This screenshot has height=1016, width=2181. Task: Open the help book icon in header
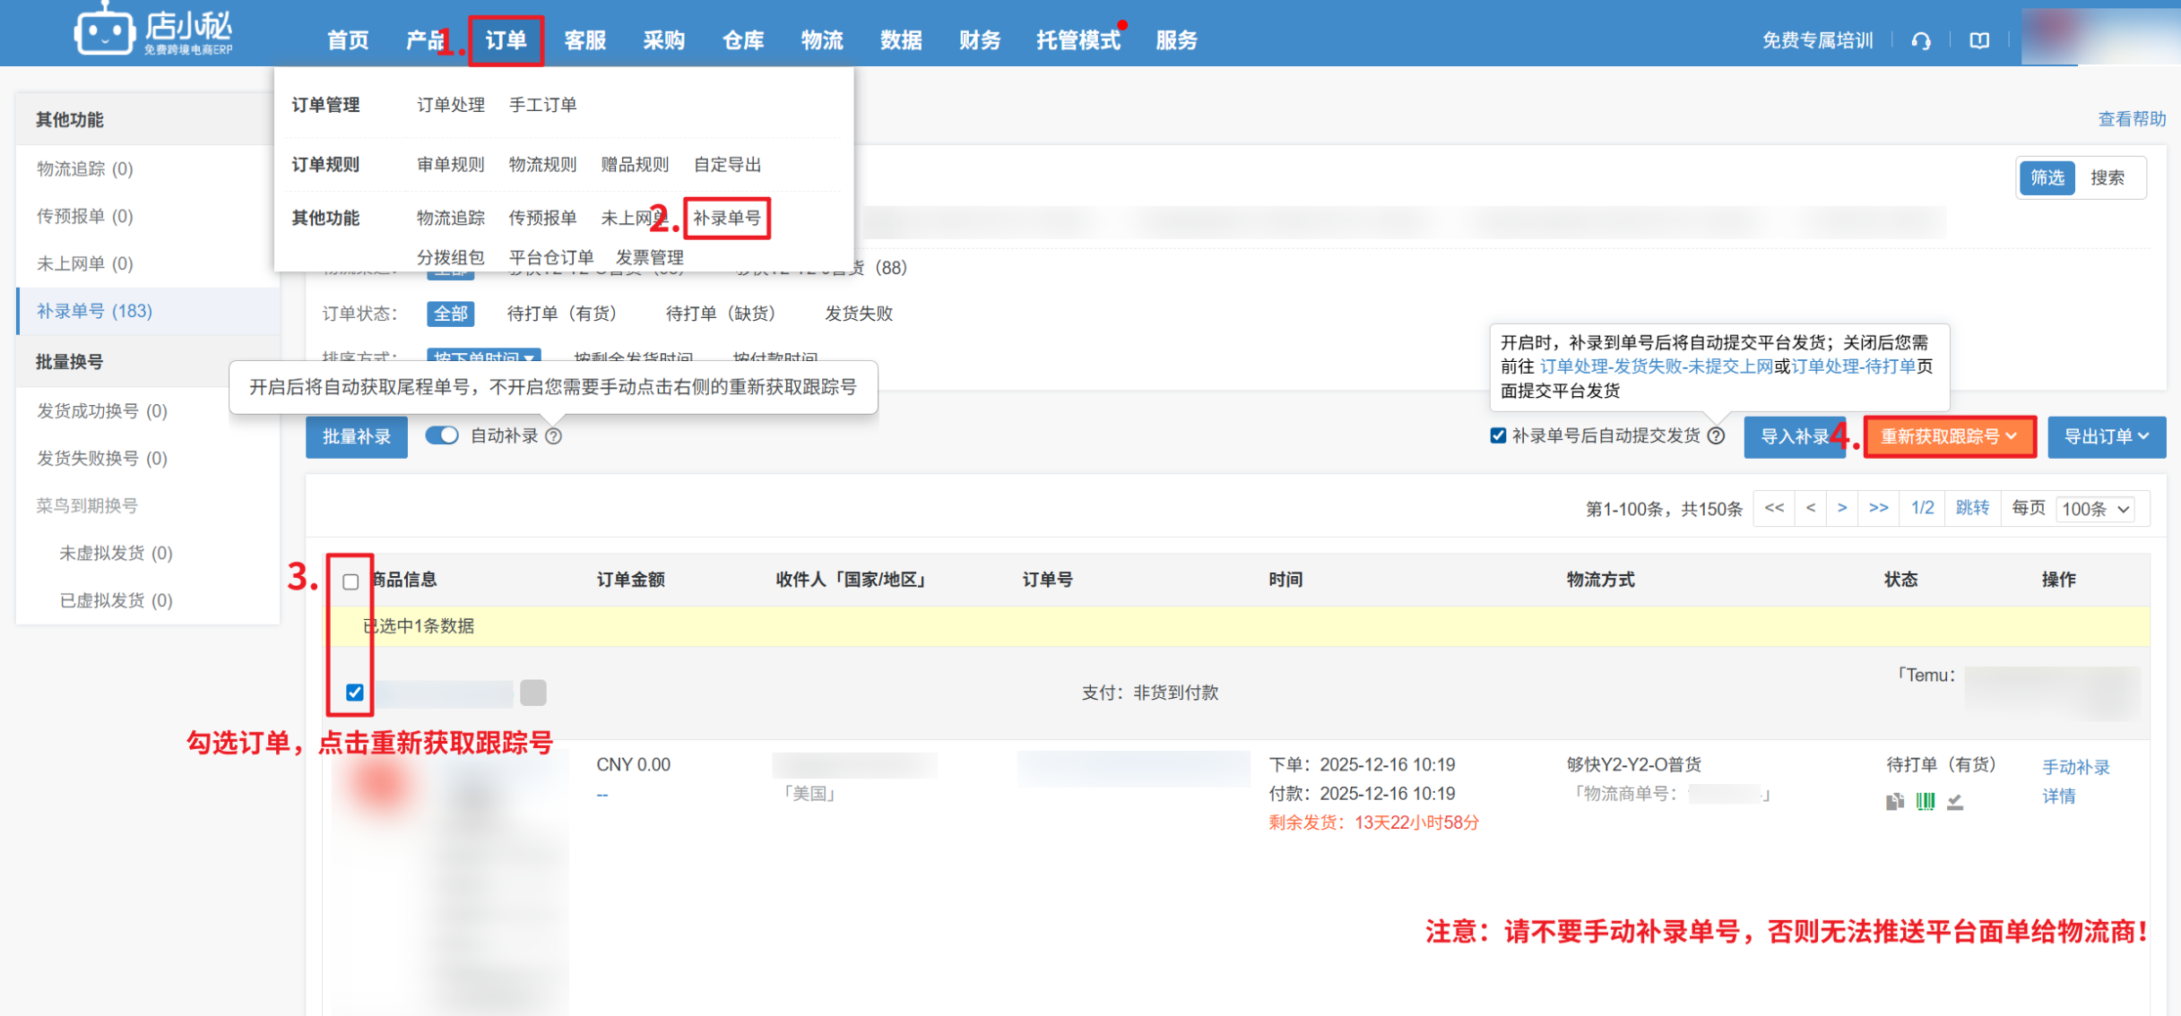(1979, 41)
